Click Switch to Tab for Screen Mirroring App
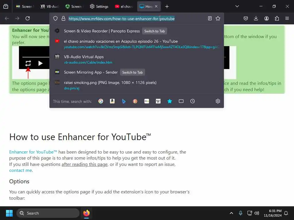The image size is (294, 220). [132, 72]
